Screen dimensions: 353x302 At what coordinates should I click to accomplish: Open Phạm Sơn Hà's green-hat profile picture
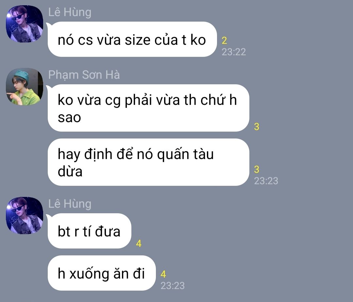pos(25,87)
